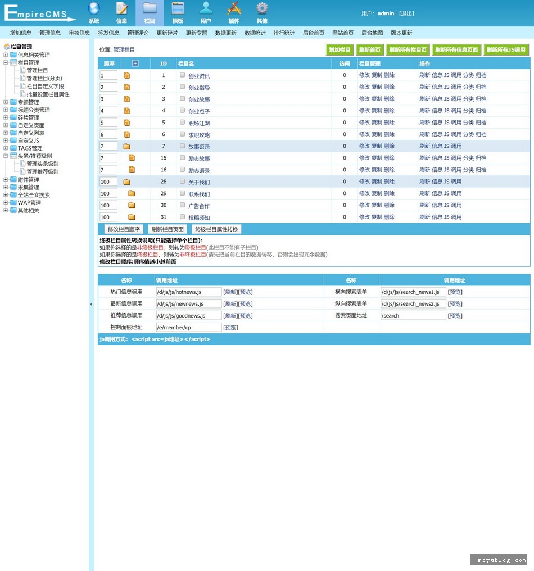The image size is (534, 571).
Task: Open the 增加信息 menu item
Action: (x=21, y=33)
